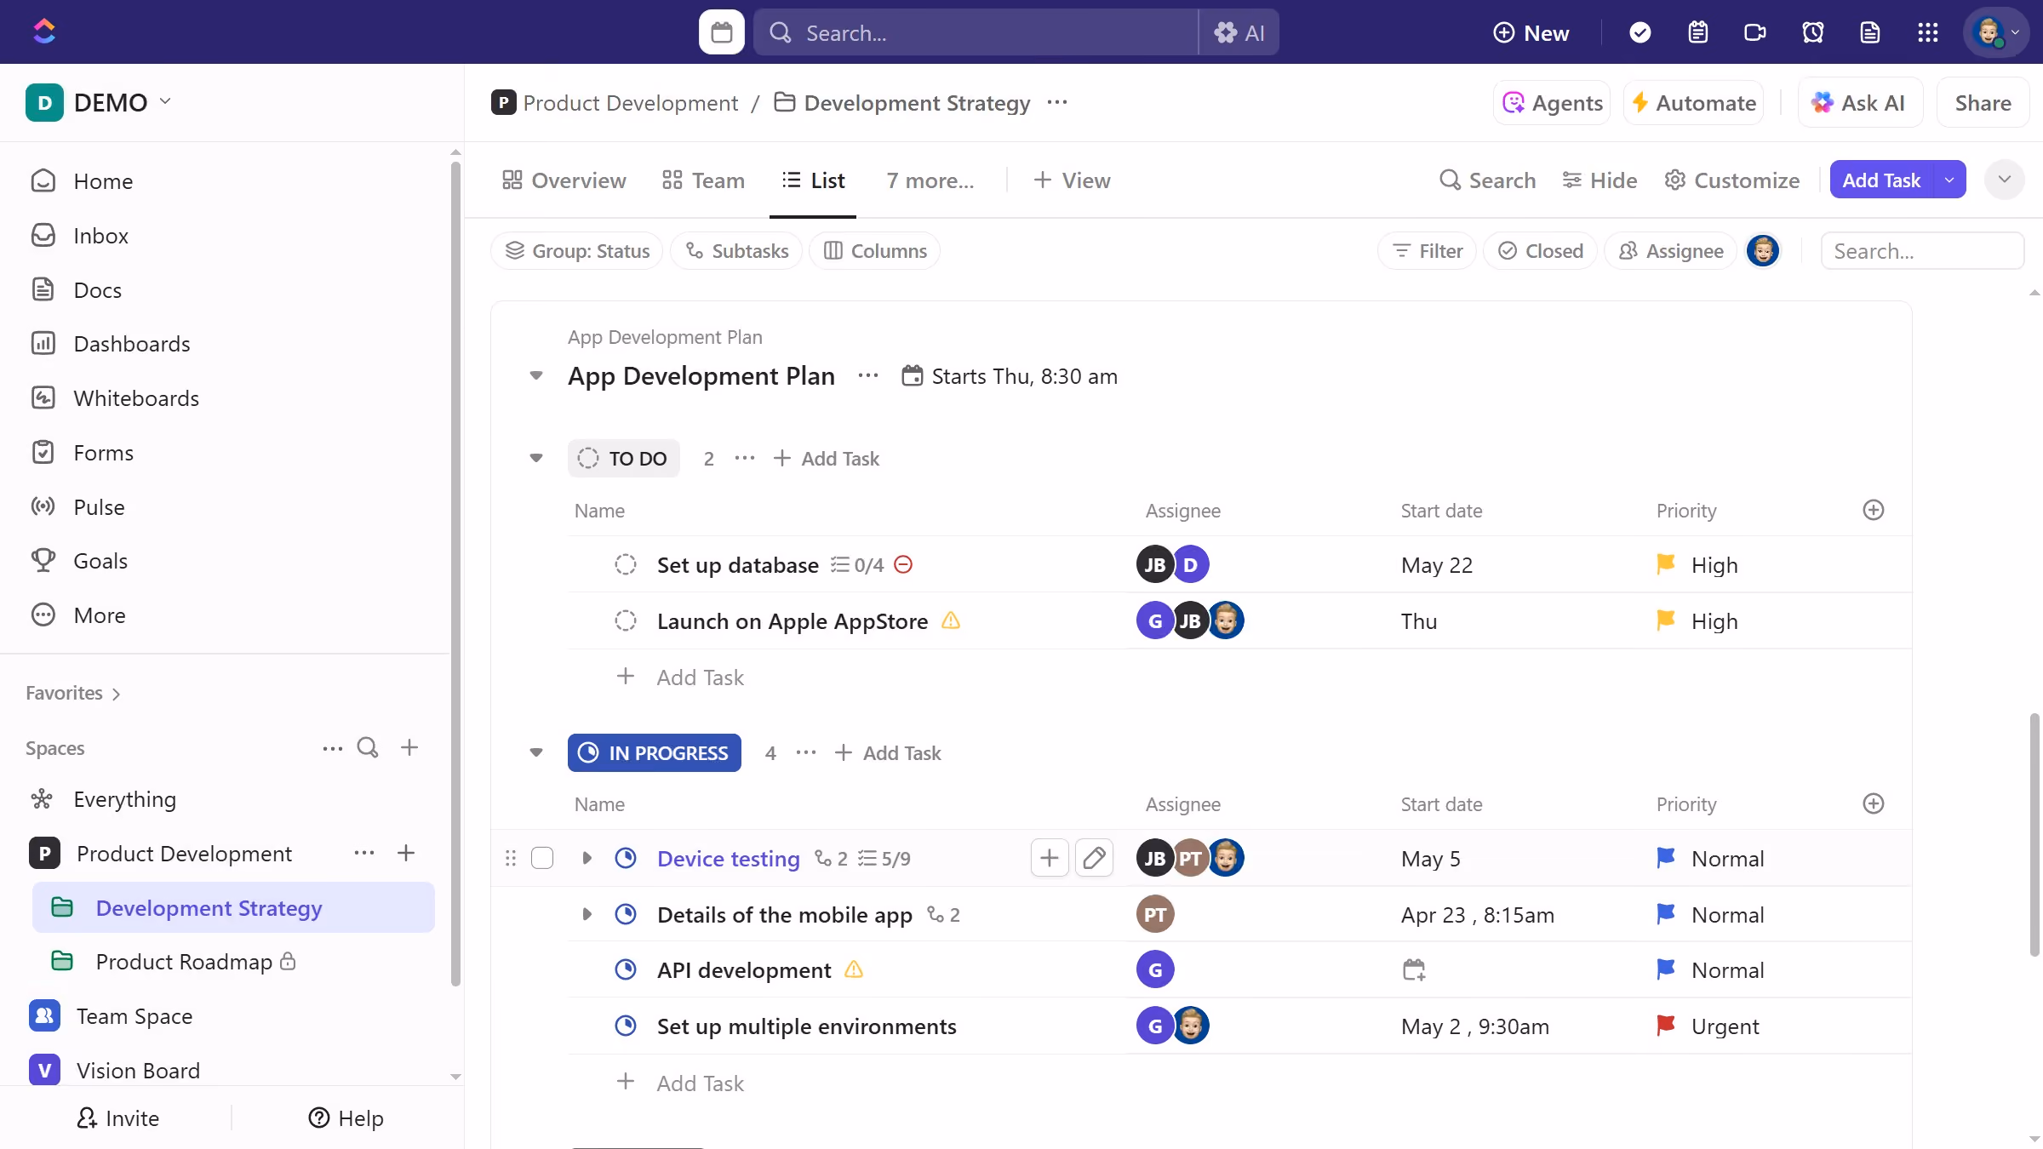Open Customize panel
Viewport: 2043px width, 1149px height.
(1732, 180)
